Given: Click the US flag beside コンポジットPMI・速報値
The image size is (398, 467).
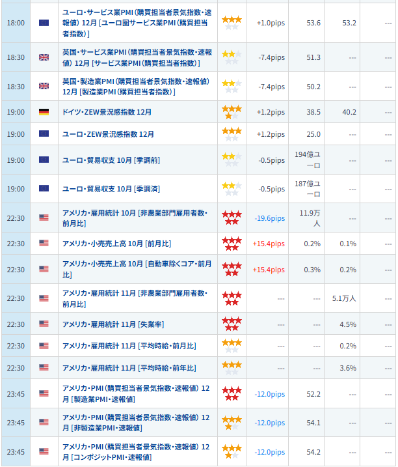Looking at the screenshot, I should click(x=44, y=451).
